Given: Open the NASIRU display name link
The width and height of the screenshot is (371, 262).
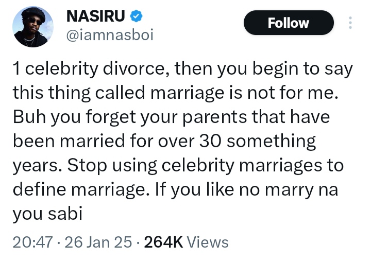Looking at the screenshot, I should (96, 16).
